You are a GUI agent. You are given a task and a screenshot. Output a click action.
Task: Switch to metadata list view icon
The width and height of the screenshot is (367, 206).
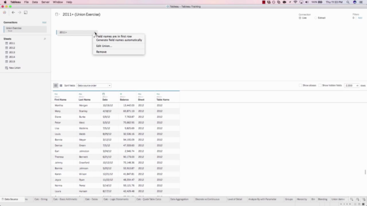click(x=61, y=85)
